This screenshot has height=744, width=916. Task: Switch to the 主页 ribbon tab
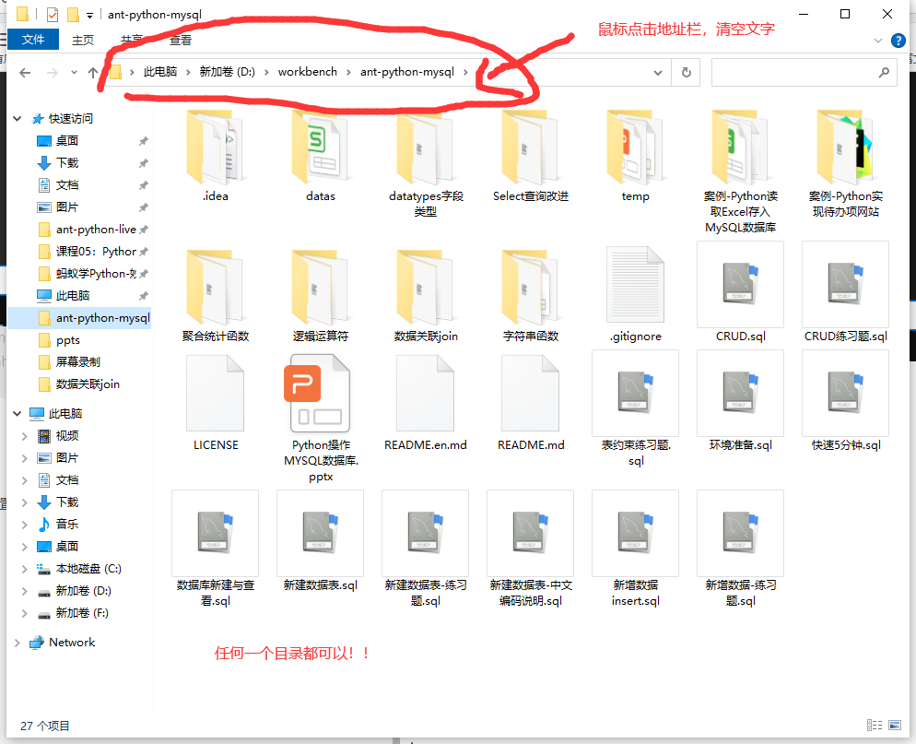tap(82, 40)
